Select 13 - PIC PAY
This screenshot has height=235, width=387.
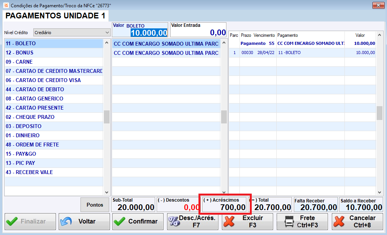tap(54, 163)
